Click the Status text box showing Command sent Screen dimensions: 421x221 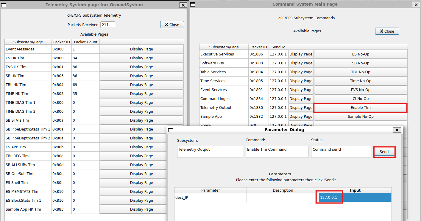341,152
